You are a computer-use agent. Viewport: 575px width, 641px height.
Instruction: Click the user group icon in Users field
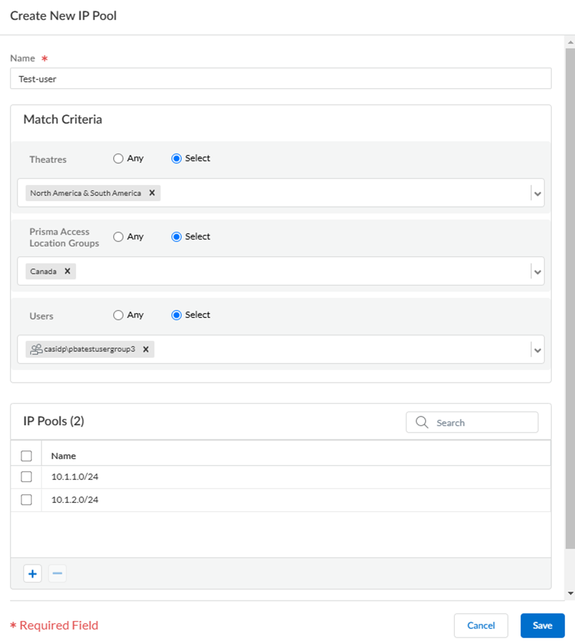(36, 349)
